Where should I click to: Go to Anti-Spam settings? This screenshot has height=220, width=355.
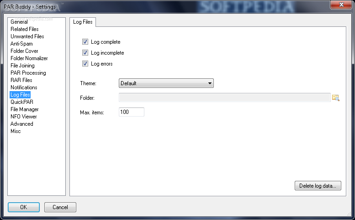[x=21, y=44]
